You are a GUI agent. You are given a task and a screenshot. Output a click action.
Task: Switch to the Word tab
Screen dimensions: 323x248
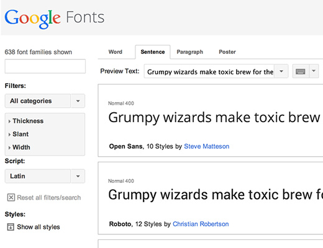pos(116,52)
